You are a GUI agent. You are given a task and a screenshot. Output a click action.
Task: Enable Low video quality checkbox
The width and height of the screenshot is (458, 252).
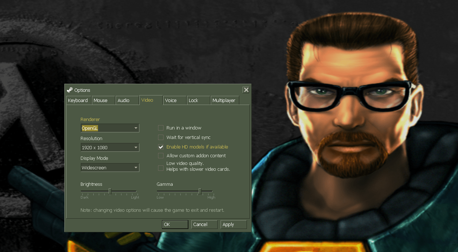click(x=161, y=168)
